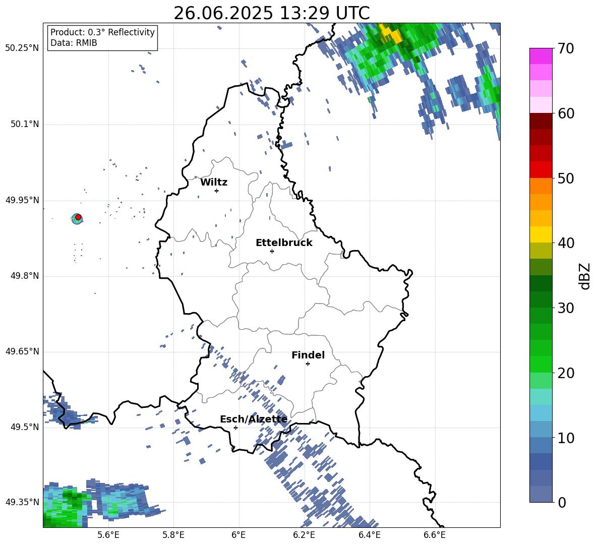Click the 50.1°N latitude label
Image resolution: width=597 pixels, height=545 pixels.
(x=25, y=125)
